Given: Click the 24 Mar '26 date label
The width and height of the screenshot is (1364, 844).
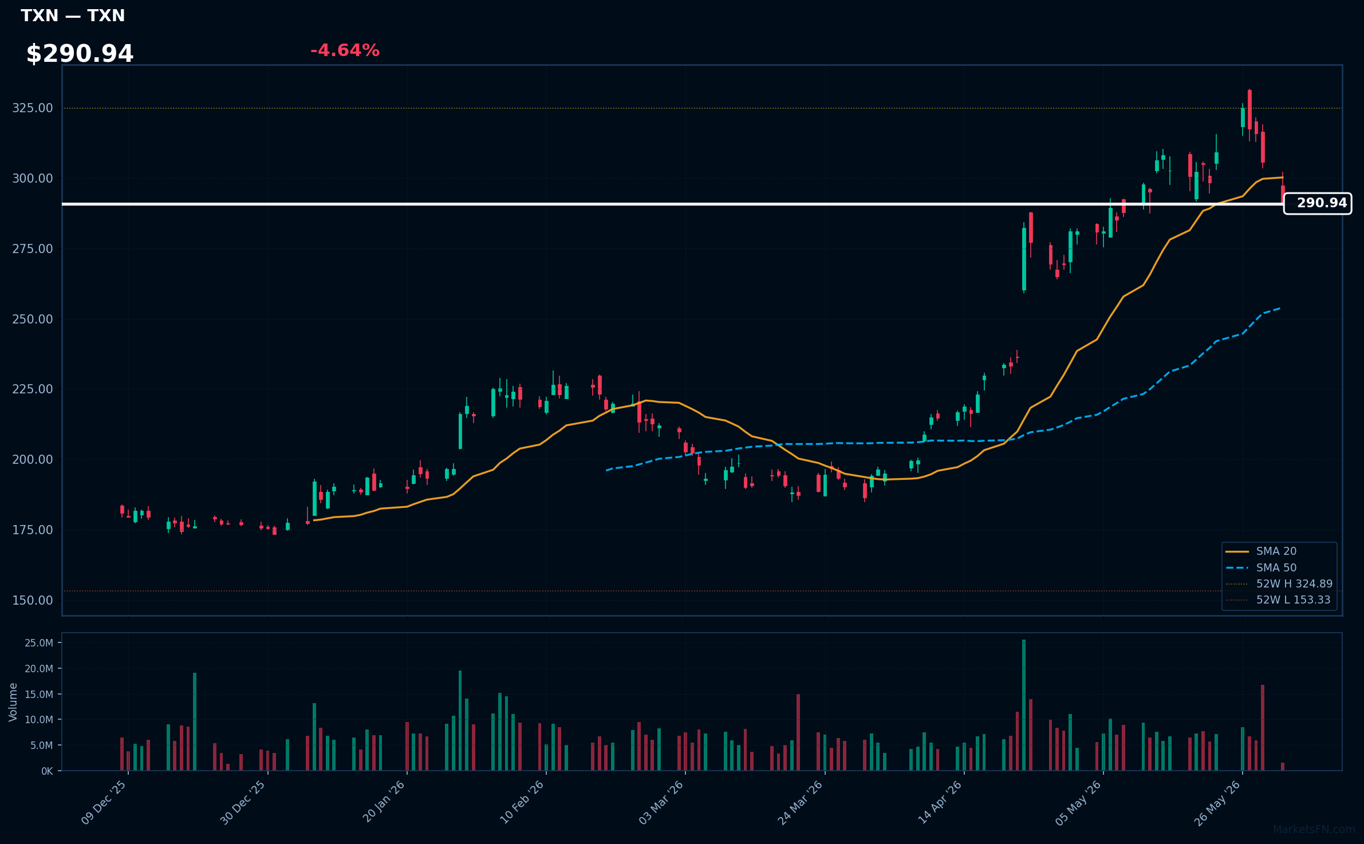Looking at the screenshot, I should [800, 803].
